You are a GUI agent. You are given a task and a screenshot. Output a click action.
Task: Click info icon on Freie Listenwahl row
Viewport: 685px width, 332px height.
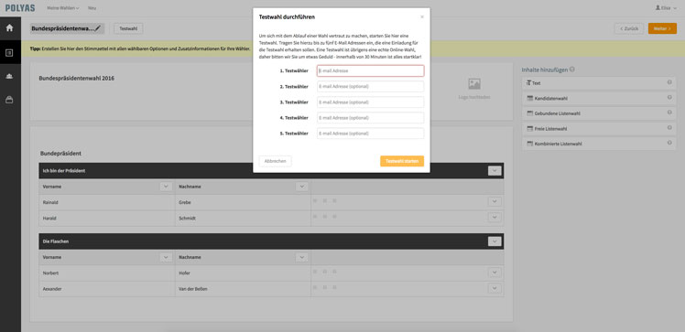[669, 128]
